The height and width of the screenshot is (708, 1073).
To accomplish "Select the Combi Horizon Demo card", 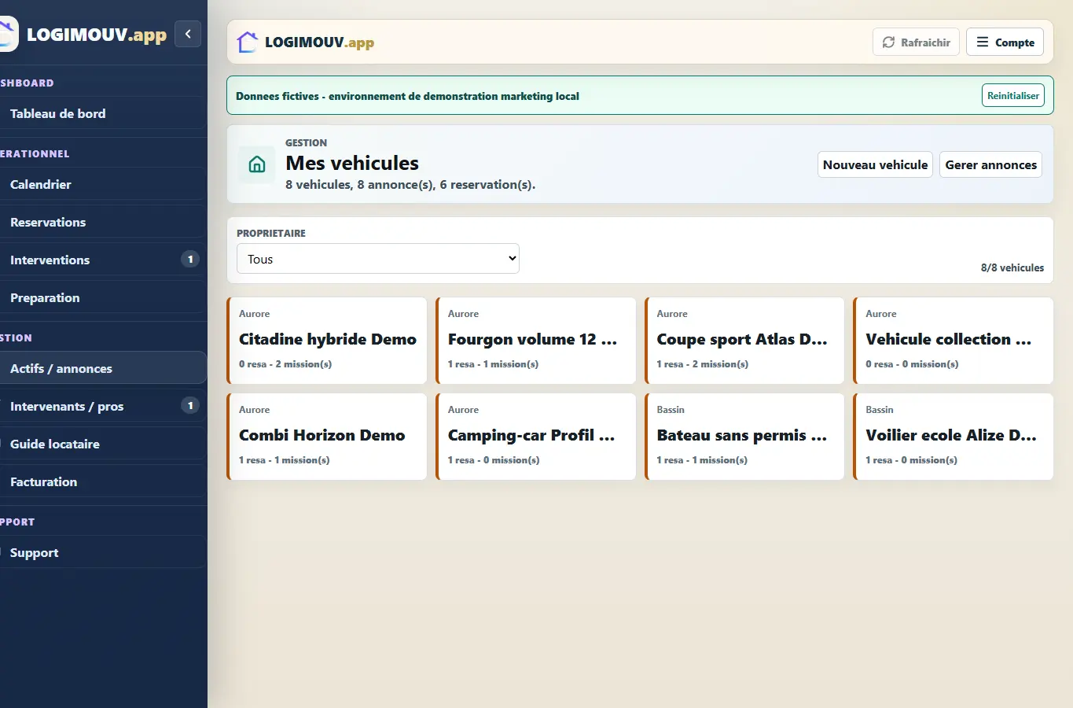I will pos(327,437).
